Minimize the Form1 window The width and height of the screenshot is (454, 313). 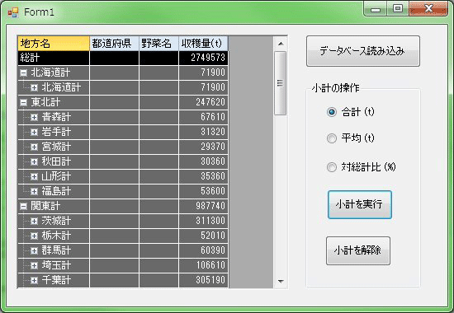(x=376, y=9)
